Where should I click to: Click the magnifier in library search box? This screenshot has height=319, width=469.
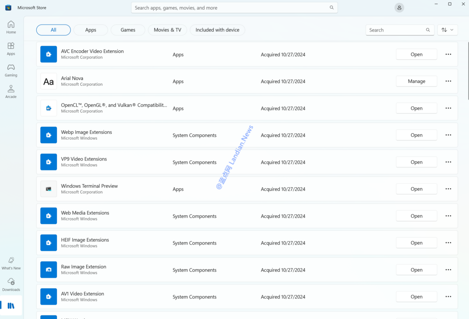[x=428, y=30]
